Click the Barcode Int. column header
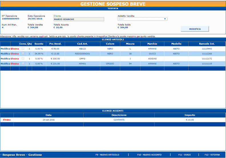This screenshot has width=226, height=158. click(207, 44)
